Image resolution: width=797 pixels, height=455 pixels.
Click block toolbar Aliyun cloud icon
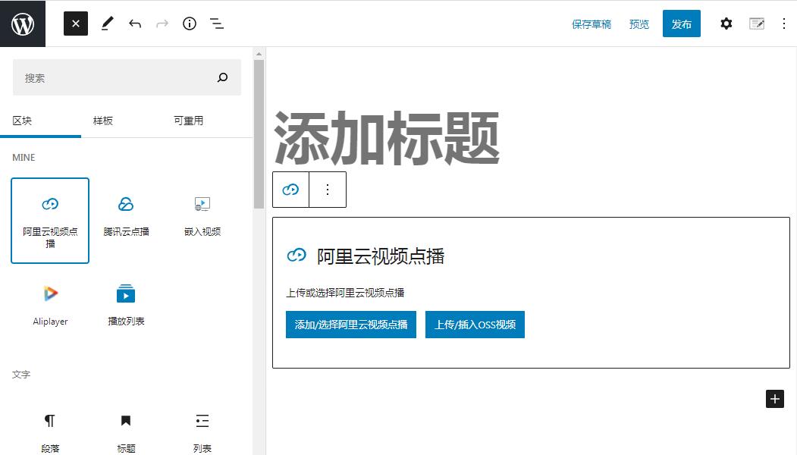[290, 190]
